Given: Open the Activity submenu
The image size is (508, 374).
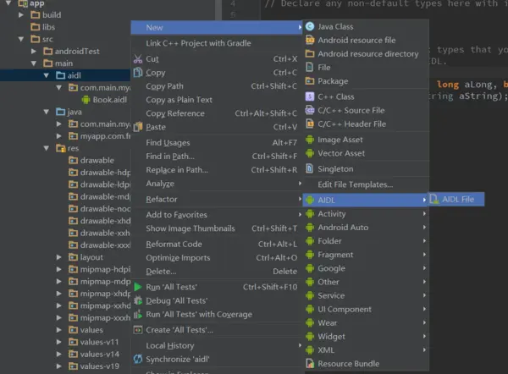Looking at the screenshot, I should click(366, 214).
